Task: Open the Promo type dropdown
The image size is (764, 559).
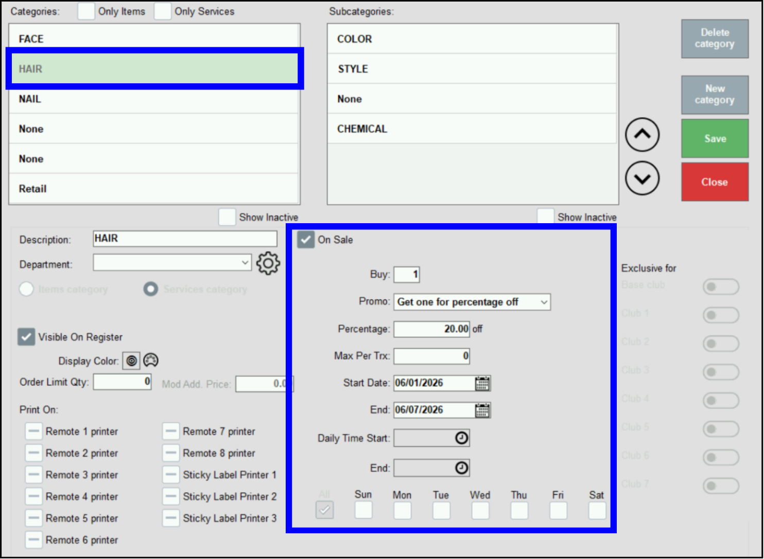Action: tap(472, 302)
